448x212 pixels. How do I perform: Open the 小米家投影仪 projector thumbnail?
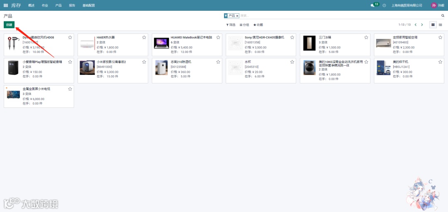tap(87, 68)
